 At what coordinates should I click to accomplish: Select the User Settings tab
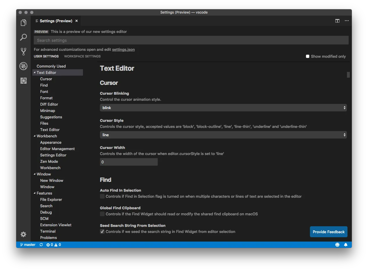[x=46, y=56]
